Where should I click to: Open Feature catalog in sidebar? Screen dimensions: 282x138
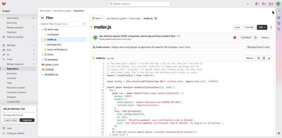19,37
